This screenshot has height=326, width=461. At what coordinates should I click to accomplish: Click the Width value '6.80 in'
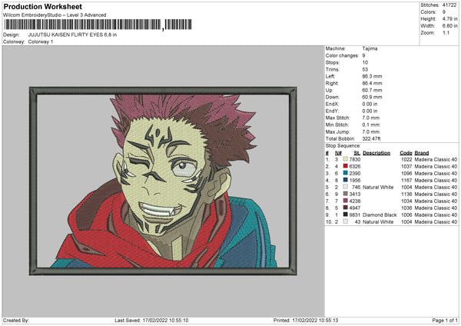tap(449, 26)
